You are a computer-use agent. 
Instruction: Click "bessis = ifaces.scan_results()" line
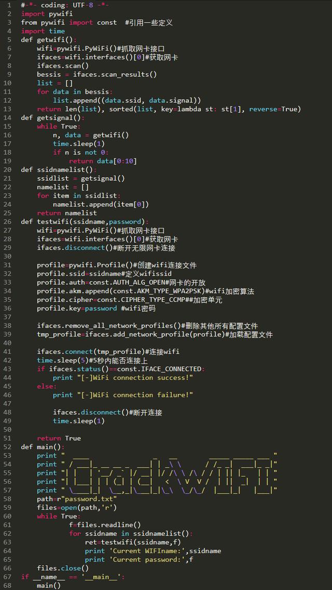click(96, 74)
